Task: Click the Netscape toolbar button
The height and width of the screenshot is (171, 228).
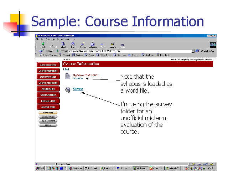Action: point(93,45)
